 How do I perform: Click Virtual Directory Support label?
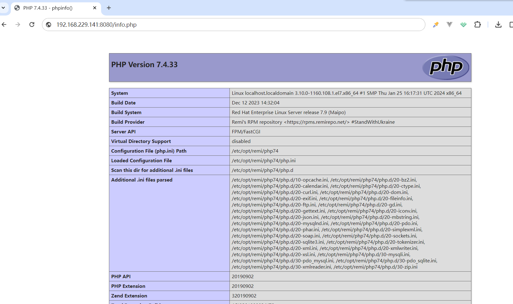click(141, 141)
